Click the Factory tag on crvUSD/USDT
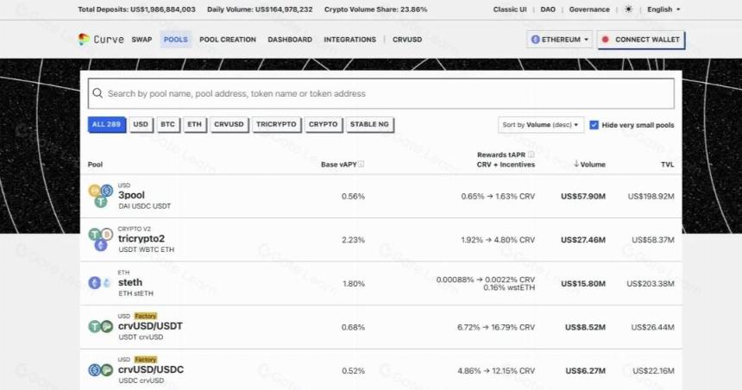Screen dimensions: 742x390 point(145,316)
